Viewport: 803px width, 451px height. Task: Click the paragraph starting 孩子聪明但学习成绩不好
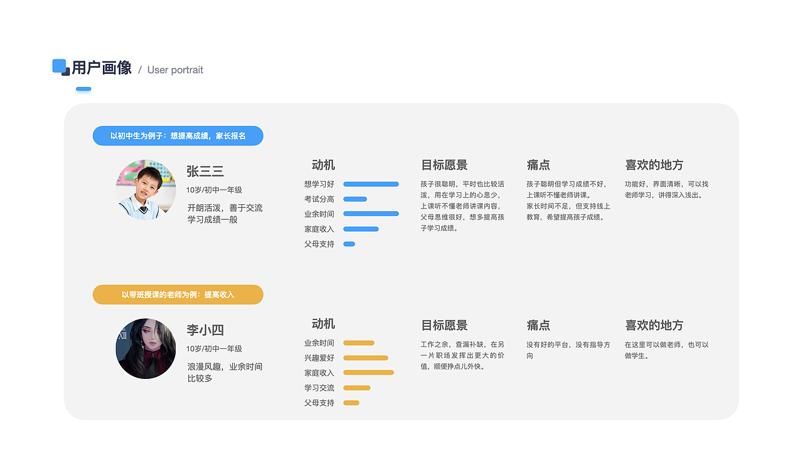[568, 200]
